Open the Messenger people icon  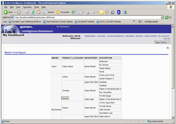point(125,12)
